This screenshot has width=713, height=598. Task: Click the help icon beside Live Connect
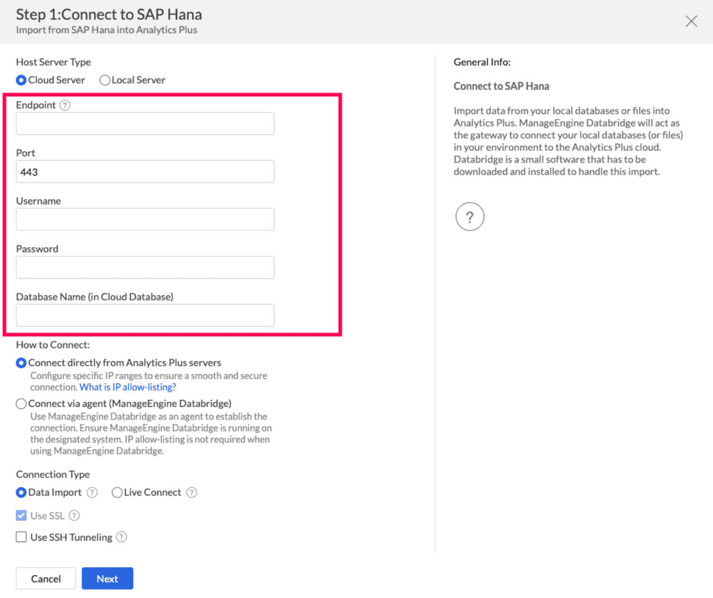point(192,492)
